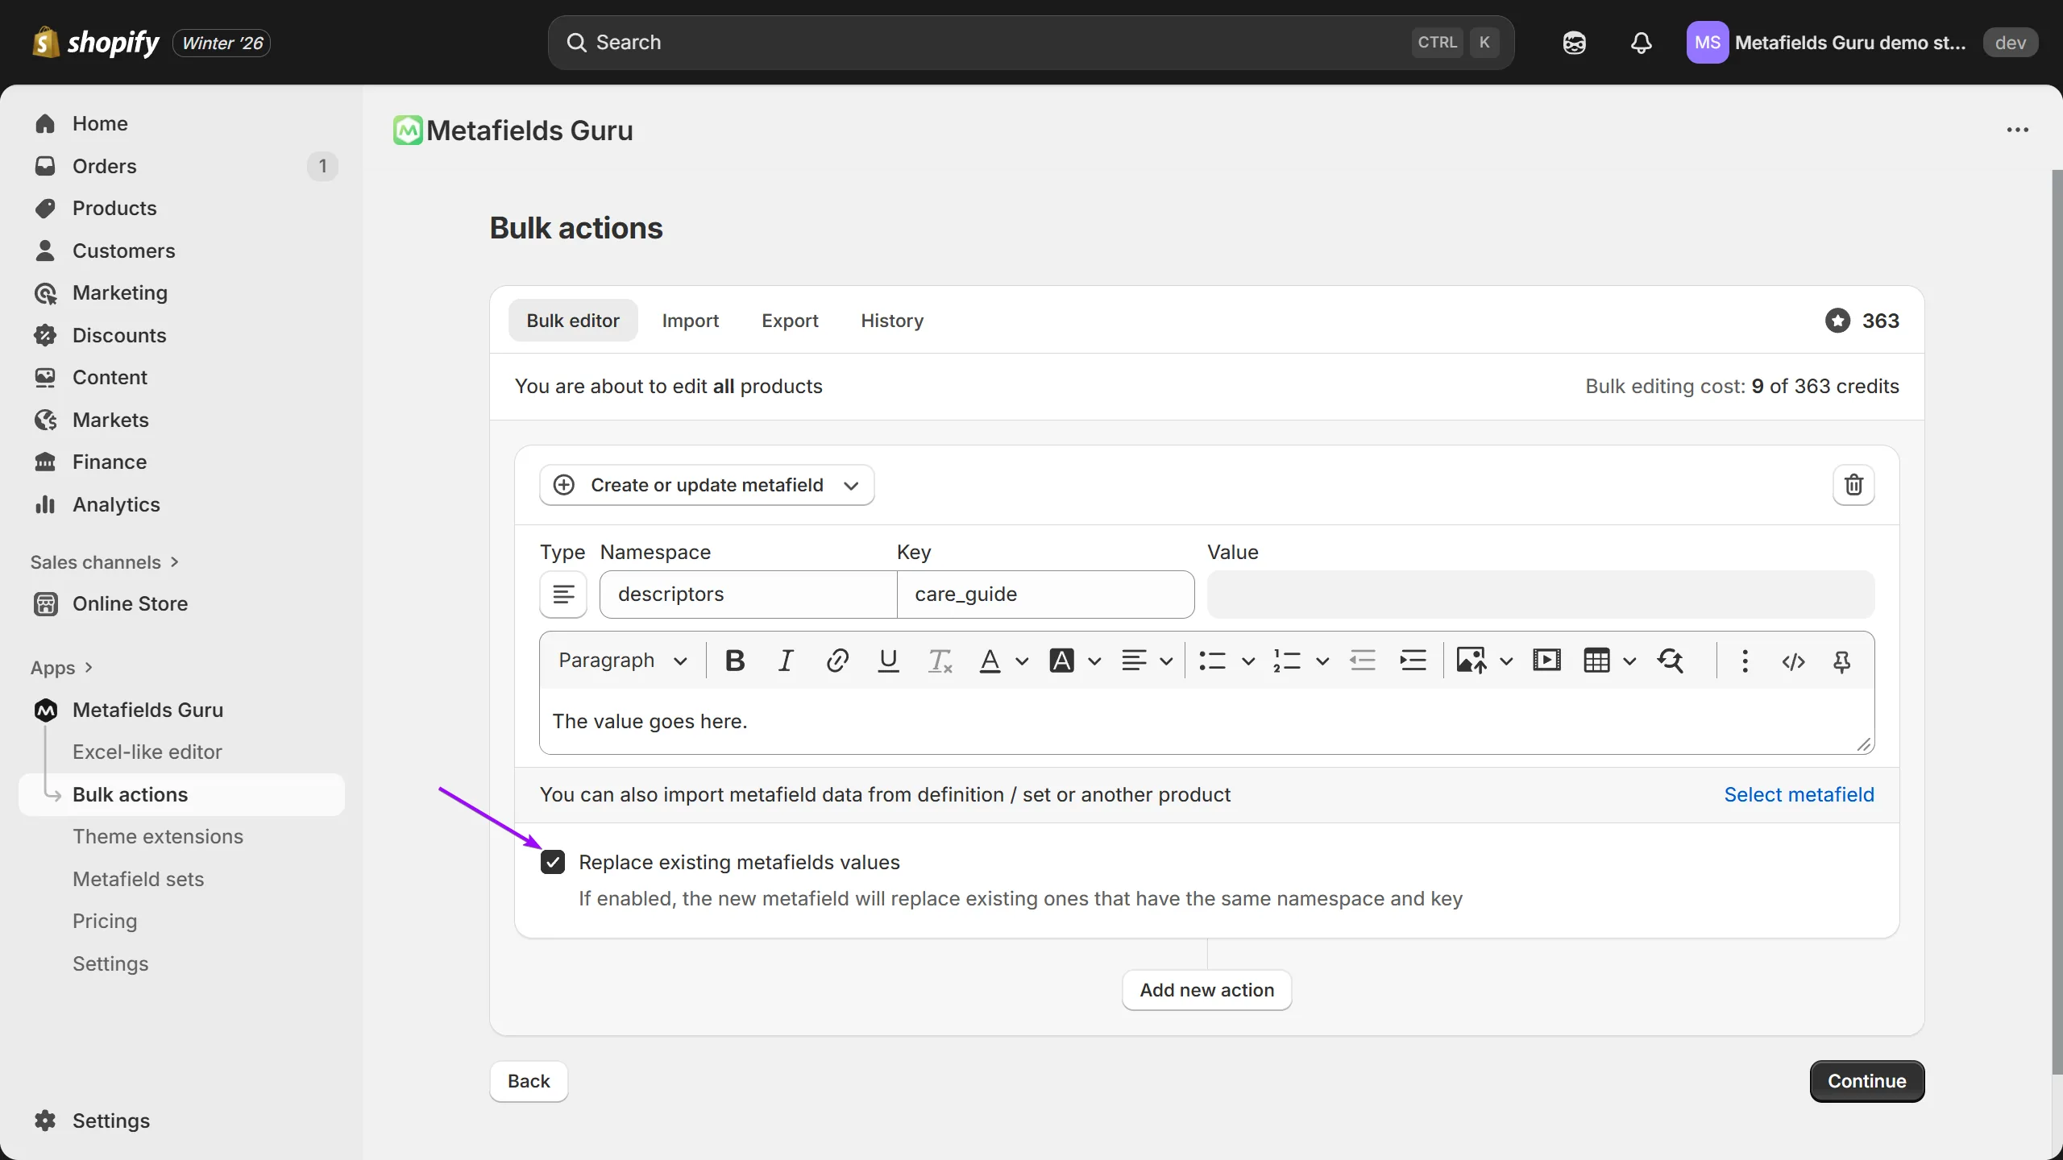Viewport: 2063px width, 1160px height.
Task: Apply italic formatting
Action: coord(786,661)
